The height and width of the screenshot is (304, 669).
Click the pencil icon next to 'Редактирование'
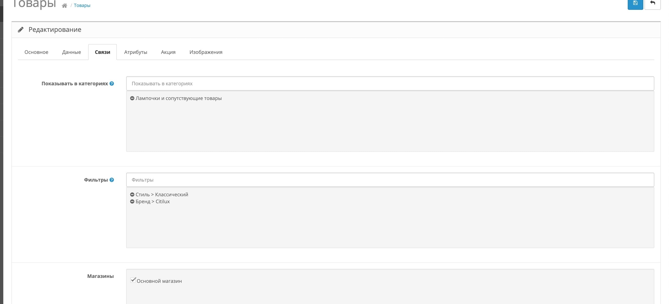[21, 30]
